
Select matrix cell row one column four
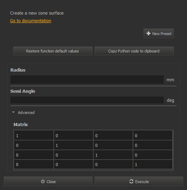[153, 135]
